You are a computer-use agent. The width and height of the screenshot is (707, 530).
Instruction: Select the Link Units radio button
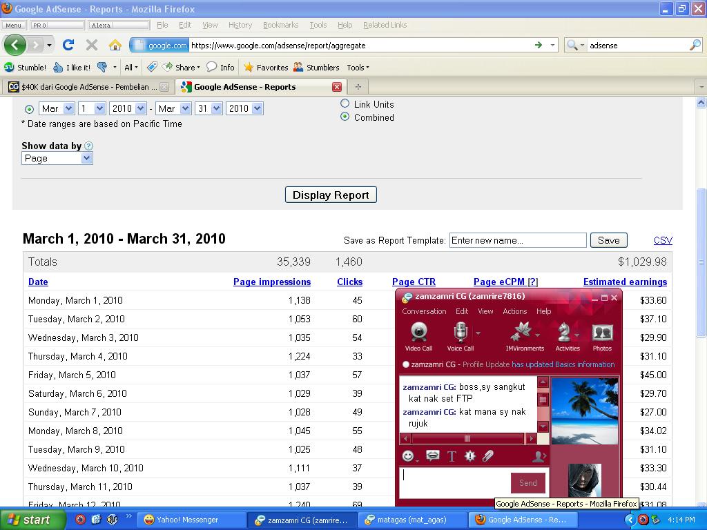click(x=345, y=104)
